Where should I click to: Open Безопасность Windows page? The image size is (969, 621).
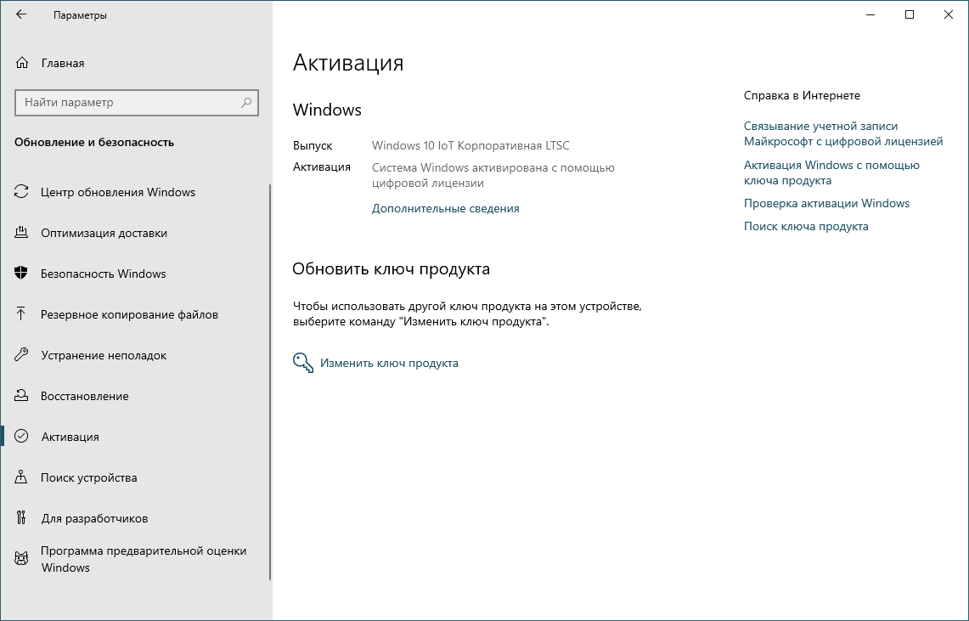tap(135, 274)
